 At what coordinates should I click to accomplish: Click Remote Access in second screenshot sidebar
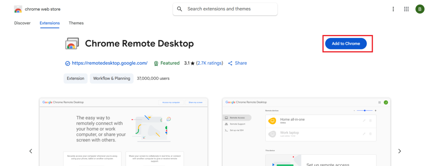tap(237, 118)
